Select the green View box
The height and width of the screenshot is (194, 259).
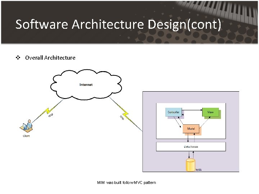point(210,112)
